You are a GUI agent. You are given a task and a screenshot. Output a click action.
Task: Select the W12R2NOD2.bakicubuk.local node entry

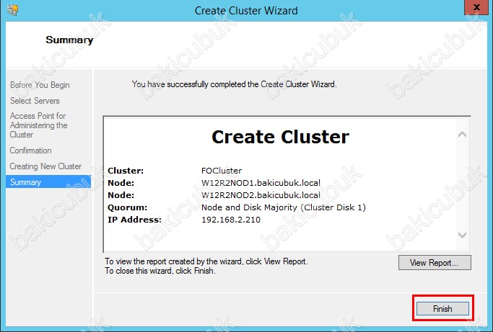[261, 195]
